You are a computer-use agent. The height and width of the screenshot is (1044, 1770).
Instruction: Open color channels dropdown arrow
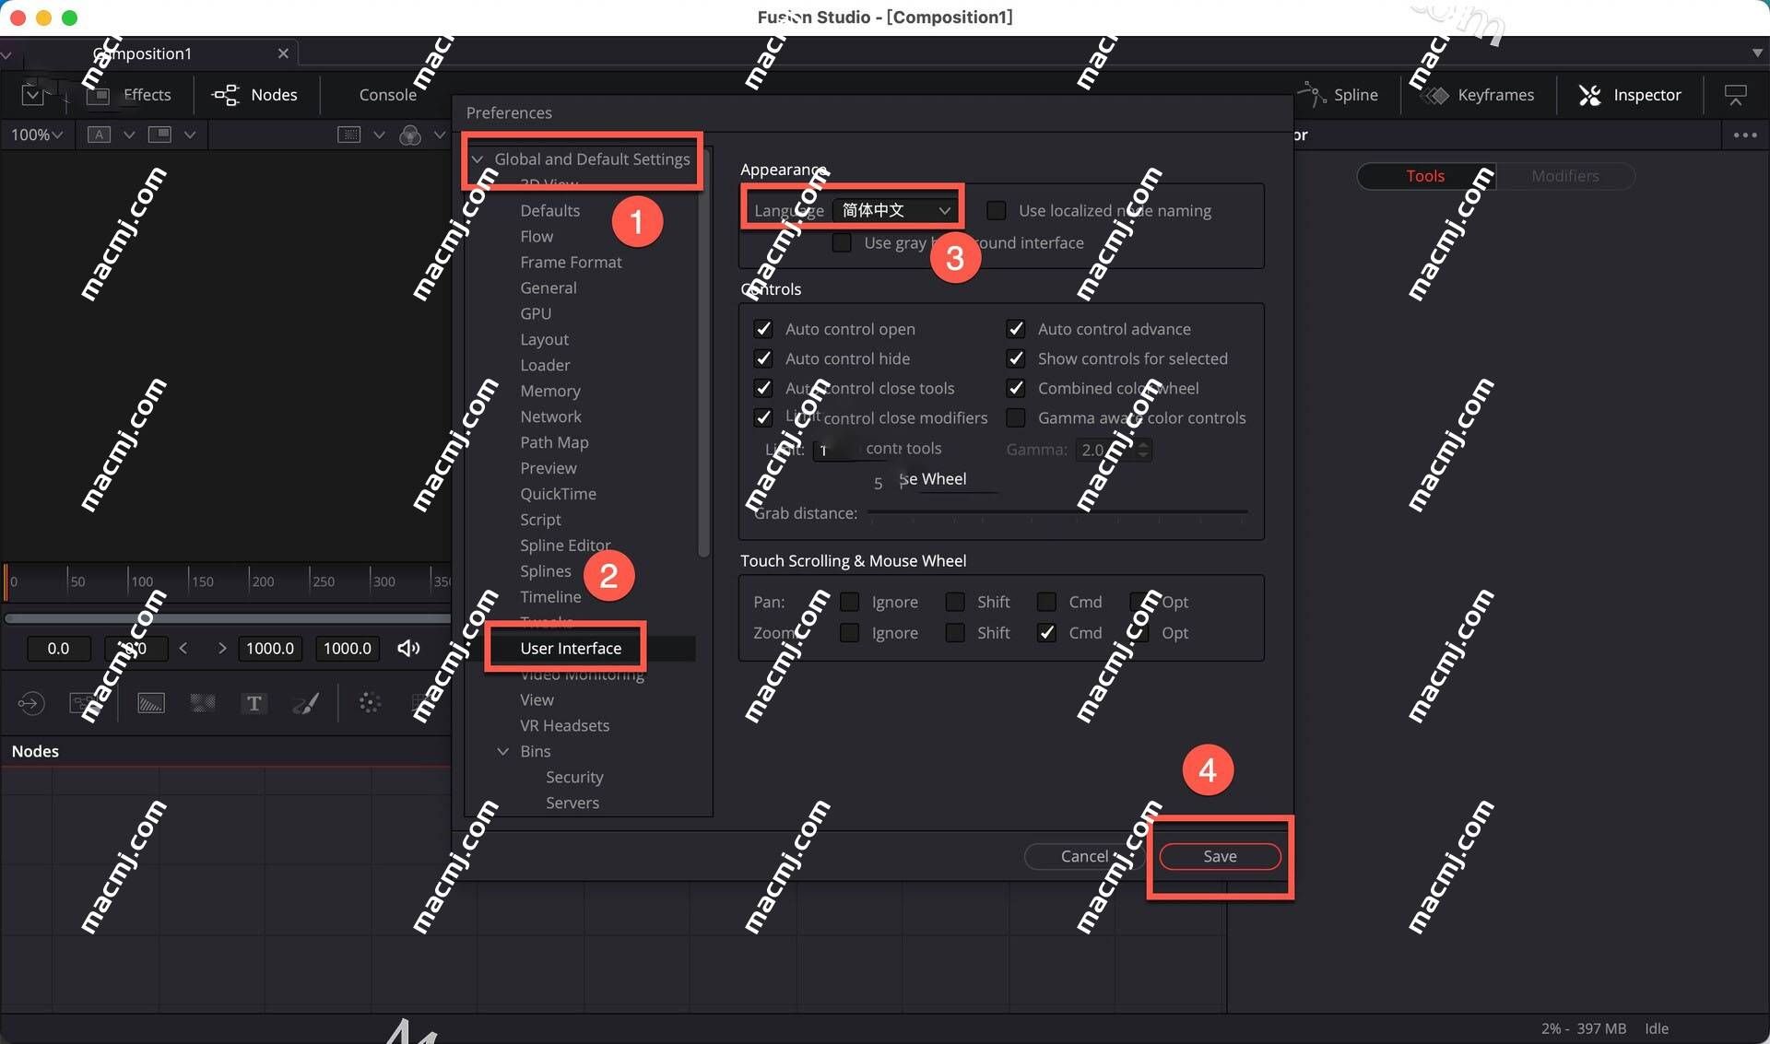click(x=440, y=135)
